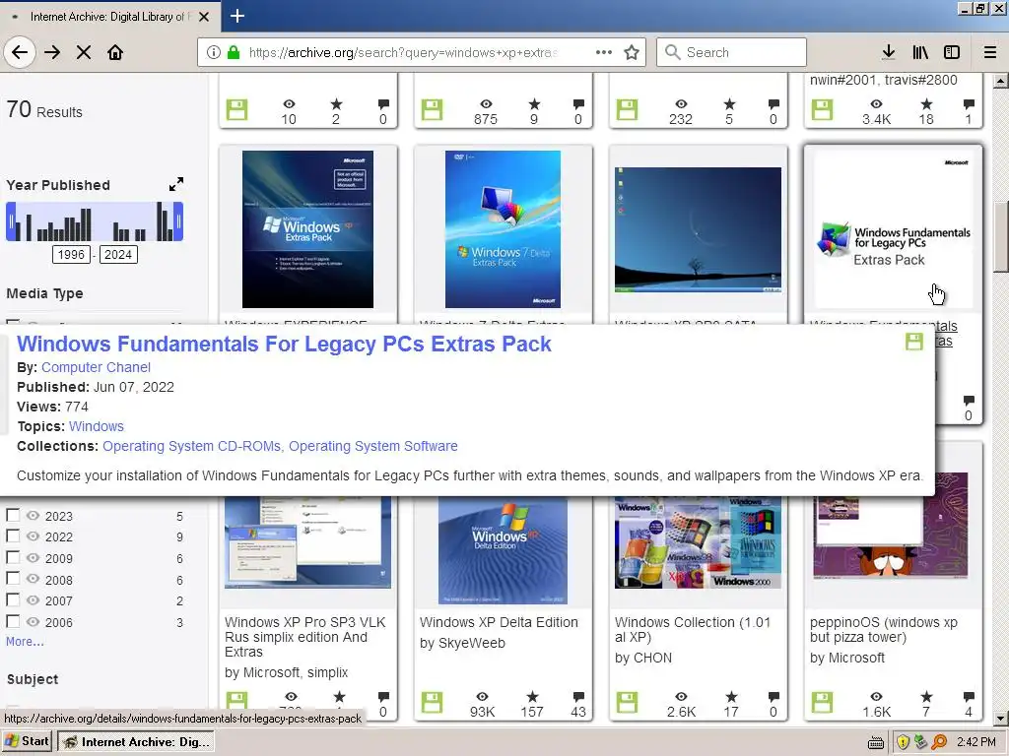The image size is (1009, 756).
Task: Click favorites star on Windows XP Delta Edition card
Action: 532,696
